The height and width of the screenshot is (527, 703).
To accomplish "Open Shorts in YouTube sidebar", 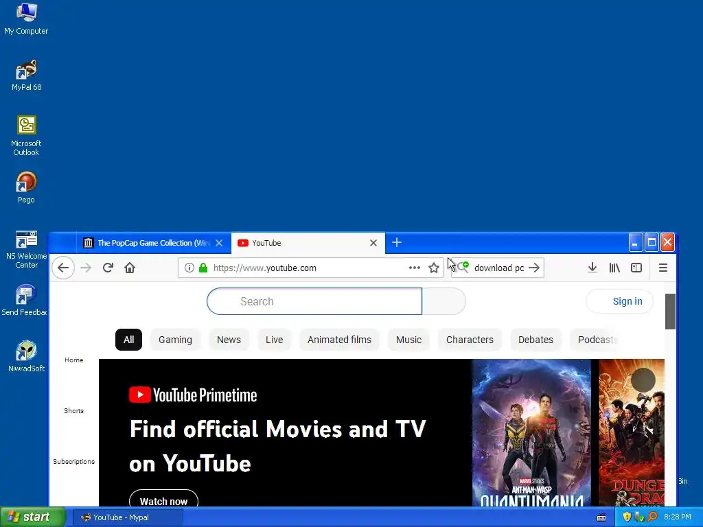I will click(x=74, y=410).
